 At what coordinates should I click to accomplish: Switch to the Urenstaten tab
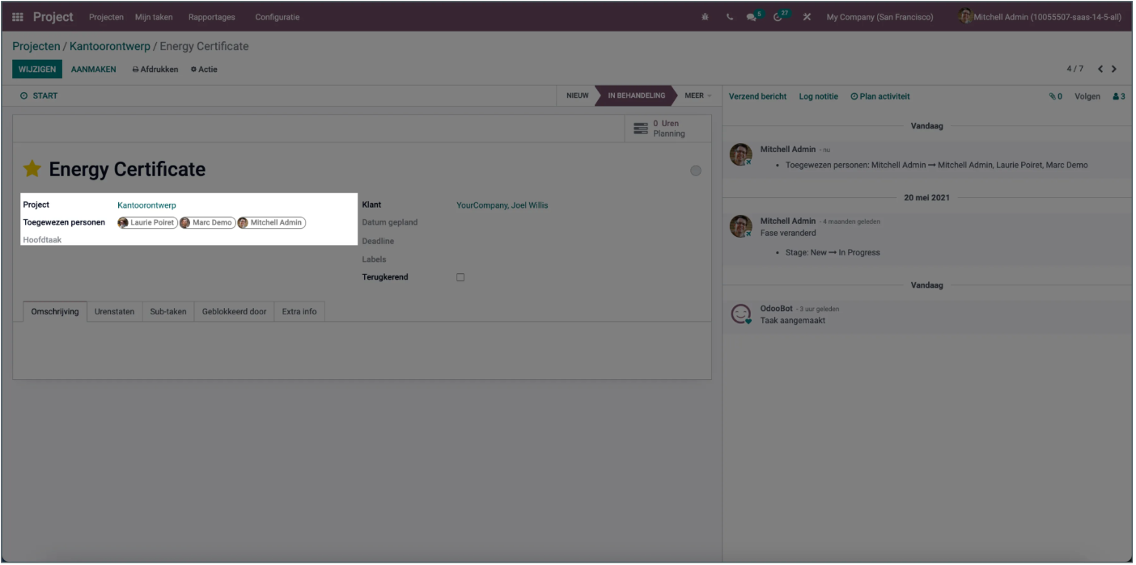(x=114, y=311)
